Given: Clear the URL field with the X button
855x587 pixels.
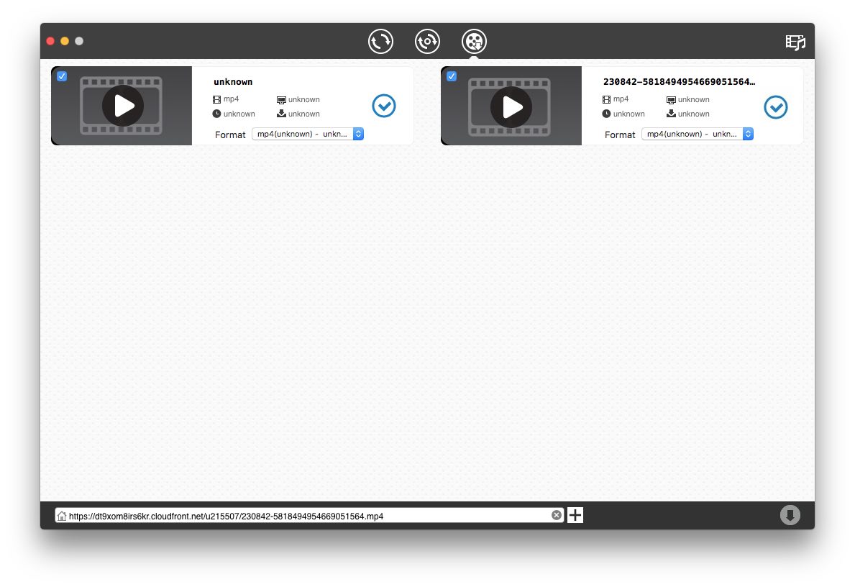Looking at the screenshot, I should pos(556,516).
